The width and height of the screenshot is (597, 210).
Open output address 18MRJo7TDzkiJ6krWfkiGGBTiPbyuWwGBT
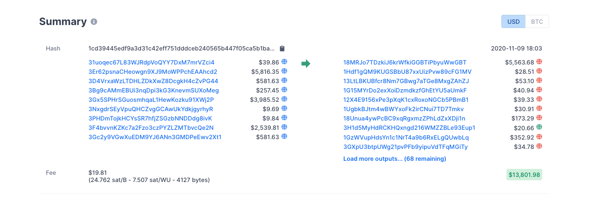[x=405, y=62]
